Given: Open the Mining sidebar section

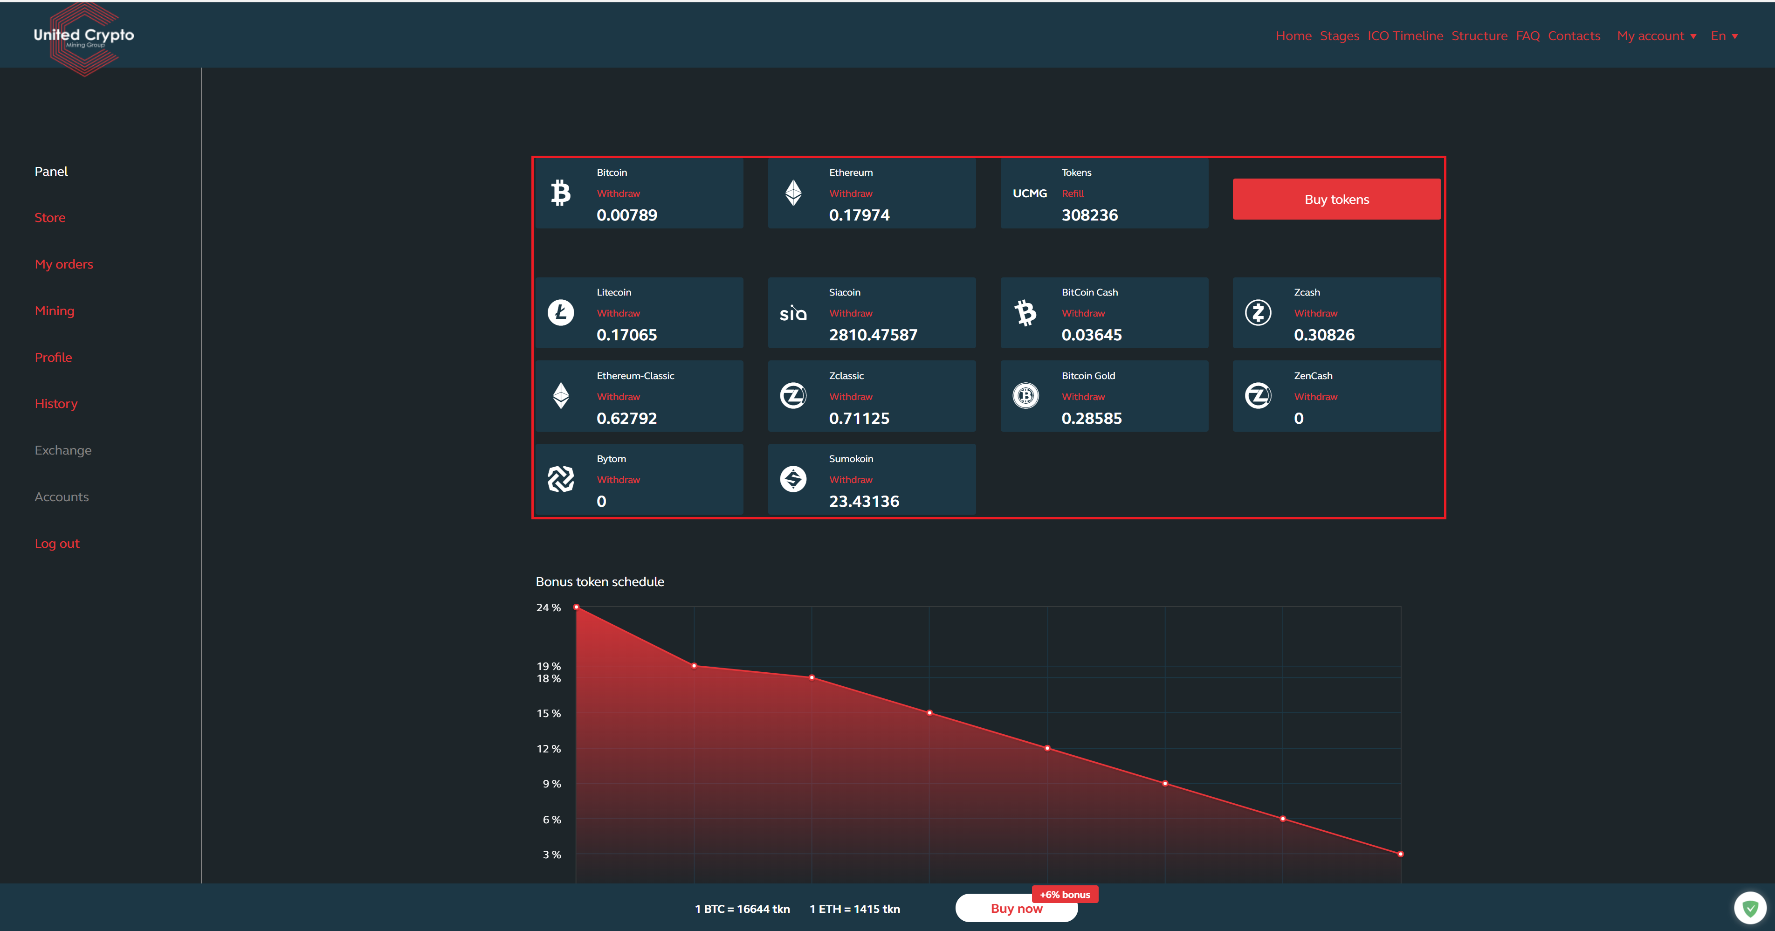Looking at the screenshot, I should pos(55,311).
